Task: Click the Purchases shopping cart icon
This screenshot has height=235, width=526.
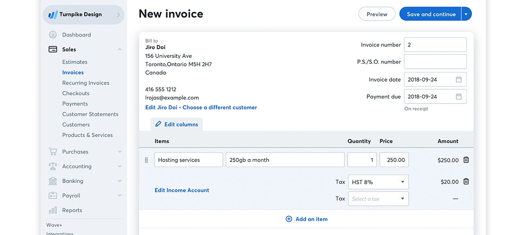Action: 53,152
